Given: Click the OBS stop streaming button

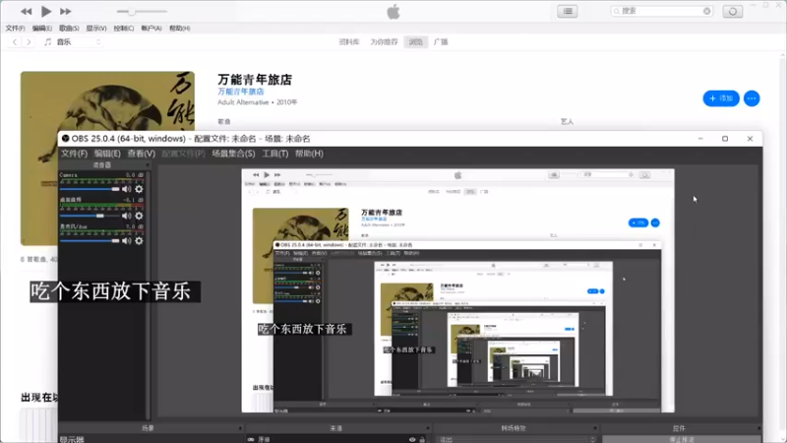Looking at the screenshot, I should [682, 439].
